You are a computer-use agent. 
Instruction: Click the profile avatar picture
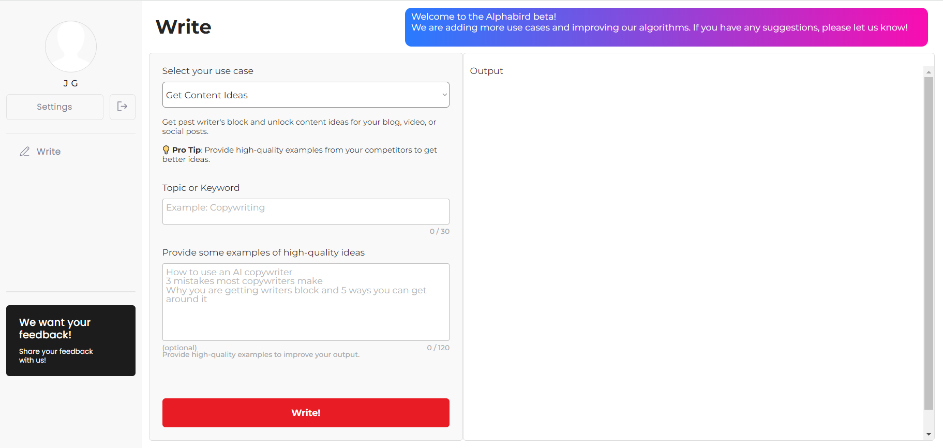pyautogui.click(x=71, y=47)
